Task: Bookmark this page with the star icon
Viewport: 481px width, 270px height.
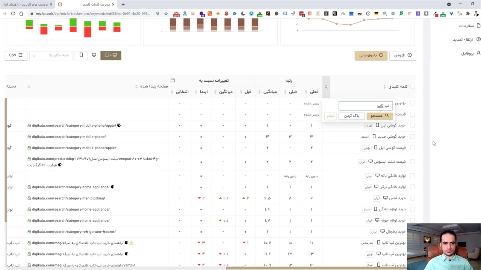Action: pyautogui.click(x=166, y=13)
